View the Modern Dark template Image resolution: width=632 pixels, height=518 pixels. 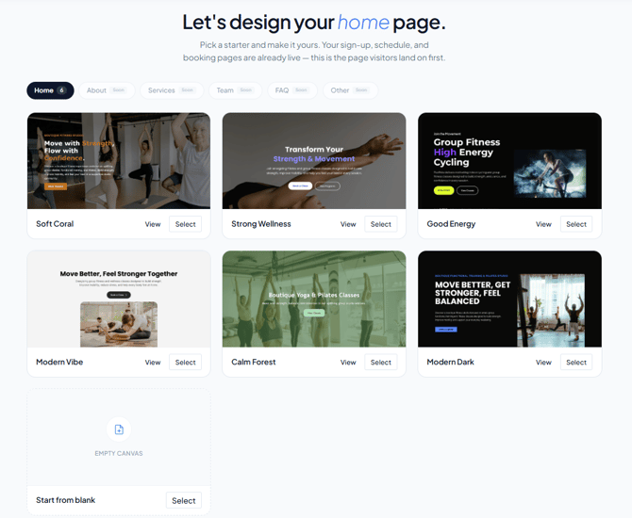[543, 363]
